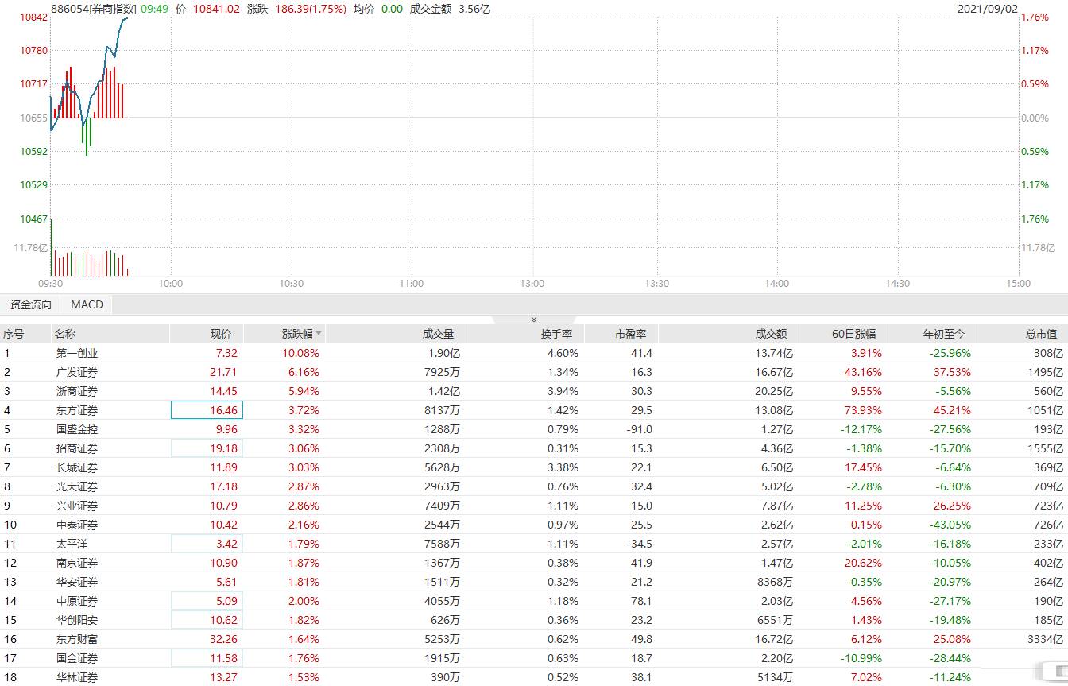This screenshot has height=686, width=1068.
Task: Select the 太平洋 row
Action: (534, 544)
